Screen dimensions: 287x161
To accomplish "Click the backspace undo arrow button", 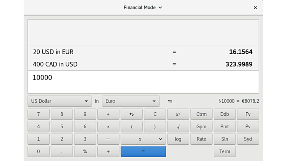I will click(132, 114).
